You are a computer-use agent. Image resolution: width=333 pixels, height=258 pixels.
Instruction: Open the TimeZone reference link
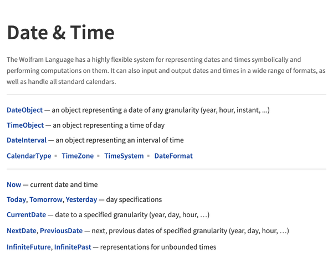[x=78, y=156]
